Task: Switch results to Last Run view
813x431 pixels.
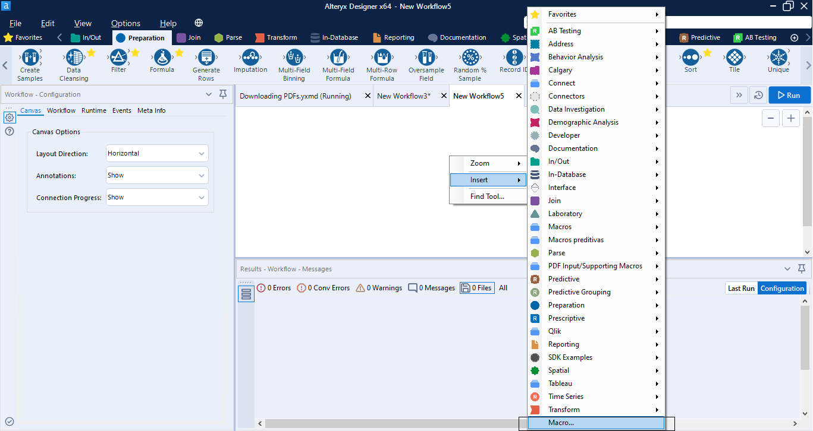Action: coord(741,288)
